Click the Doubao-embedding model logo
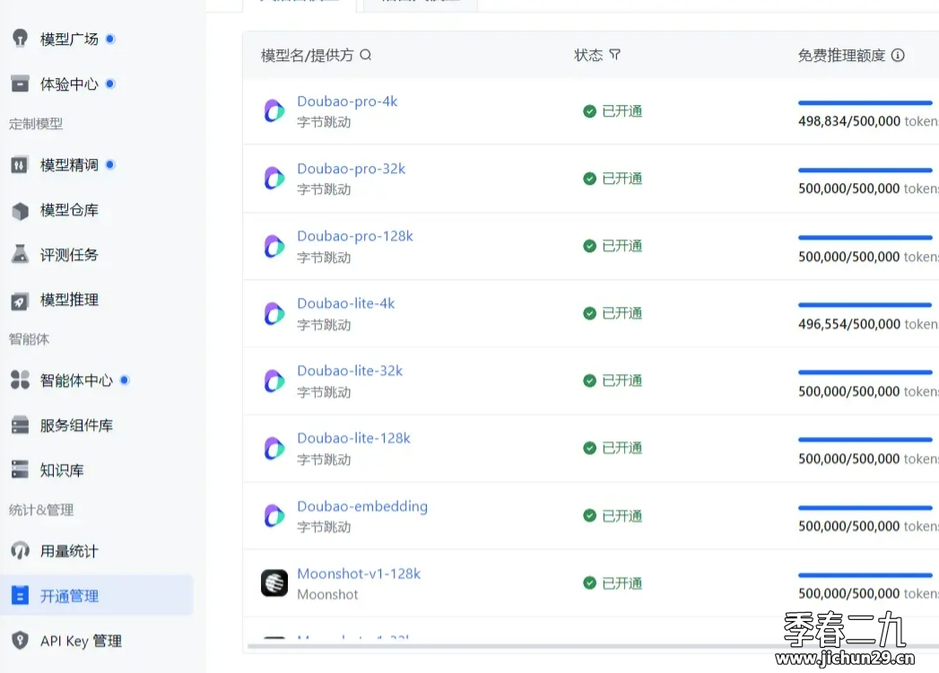Viewport: 939px width, 673px height. (274, 515)
